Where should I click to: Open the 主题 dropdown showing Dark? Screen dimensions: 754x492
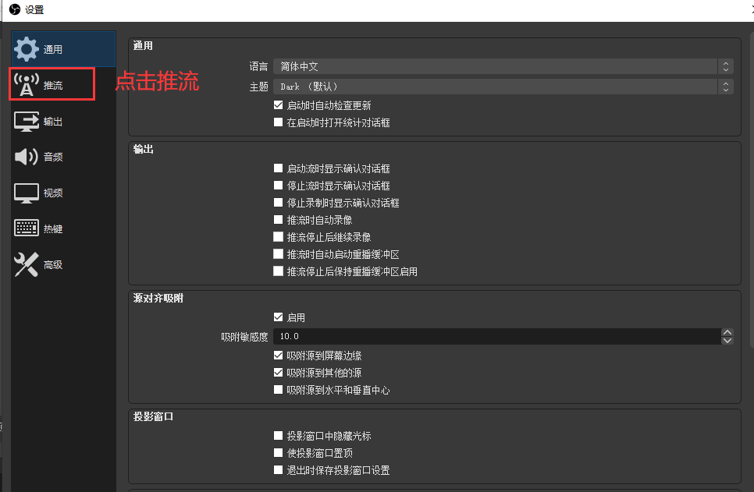click(503, 87)
